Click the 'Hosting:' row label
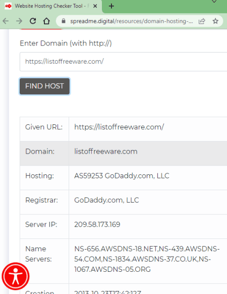Screen dimensions: 227x294 tap(39, 176)
